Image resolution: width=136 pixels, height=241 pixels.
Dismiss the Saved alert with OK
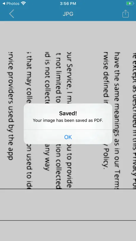(x=68, y=137)
